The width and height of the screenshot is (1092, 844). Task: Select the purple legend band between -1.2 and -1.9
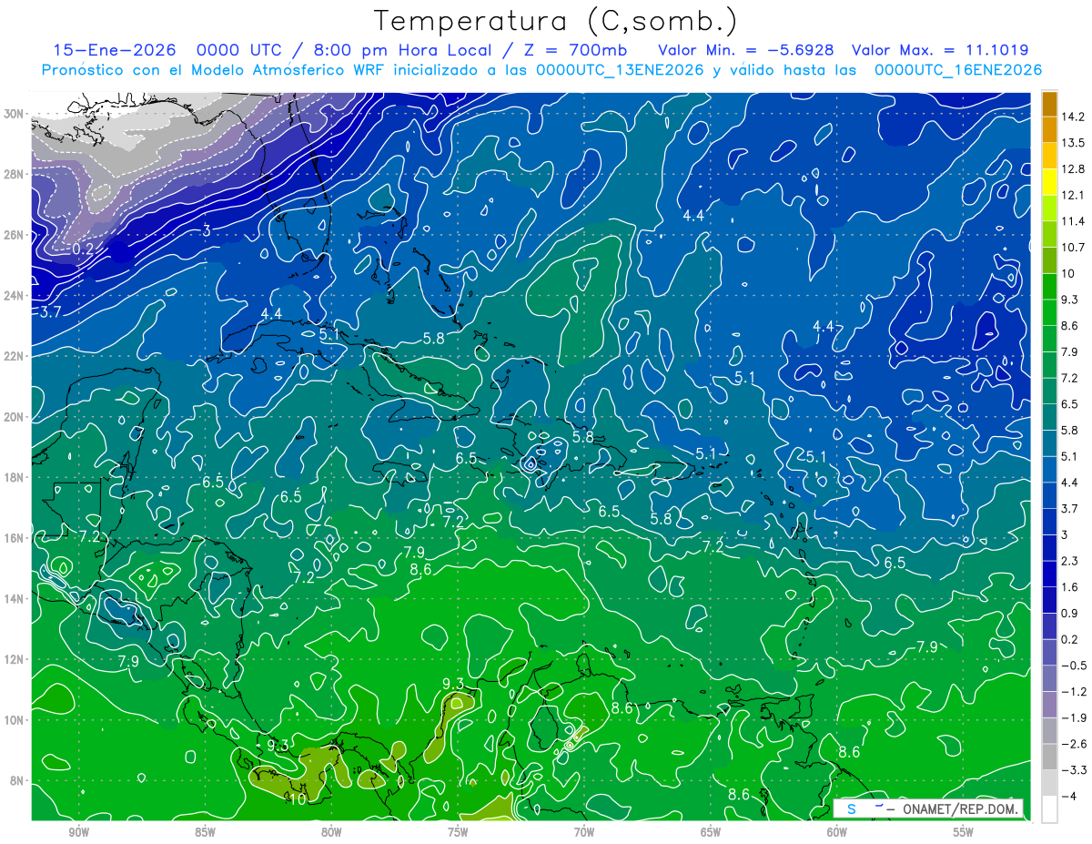[1049, 704]
